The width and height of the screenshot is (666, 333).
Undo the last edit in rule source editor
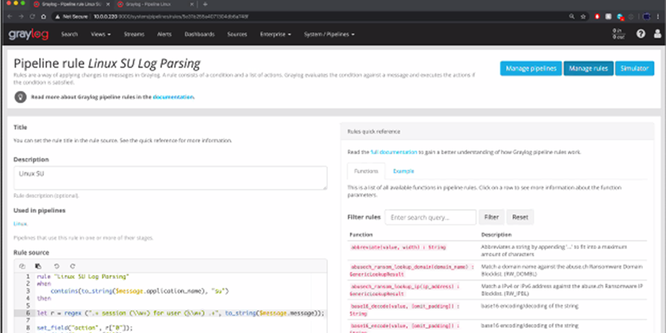pyautogui.click(x=56, y=266)
